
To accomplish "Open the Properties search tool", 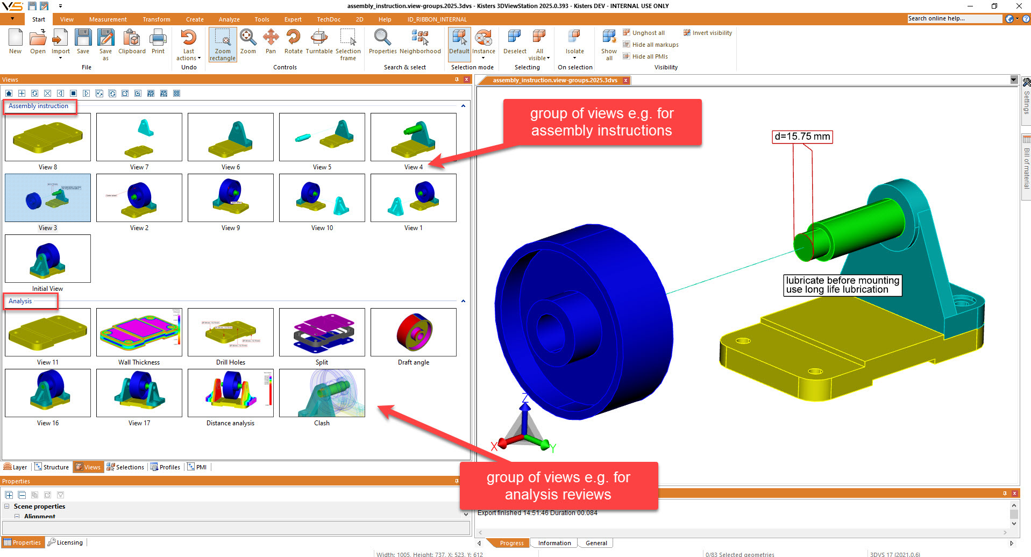I will click(382, 41).
